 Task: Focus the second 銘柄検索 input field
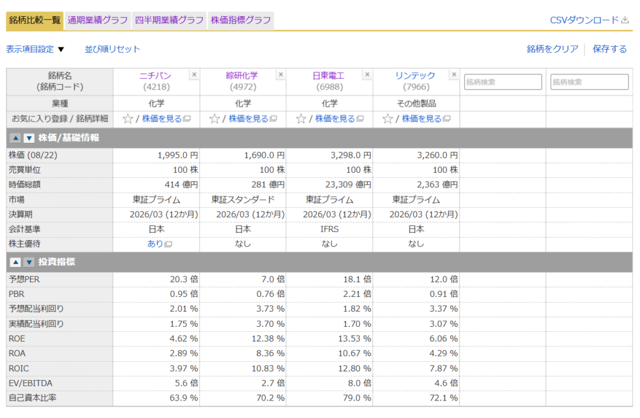click(x=589, y=82)
